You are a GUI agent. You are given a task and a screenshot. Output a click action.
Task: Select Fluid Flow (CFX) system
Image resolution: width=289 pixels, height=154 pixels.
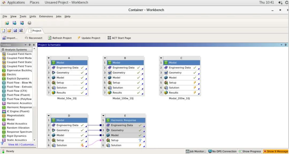pos(17,91)
